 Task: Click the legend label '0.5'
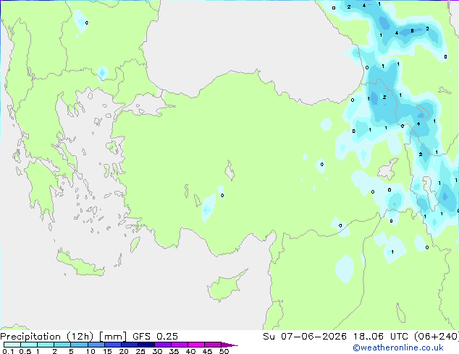click(x=25, y=351)
